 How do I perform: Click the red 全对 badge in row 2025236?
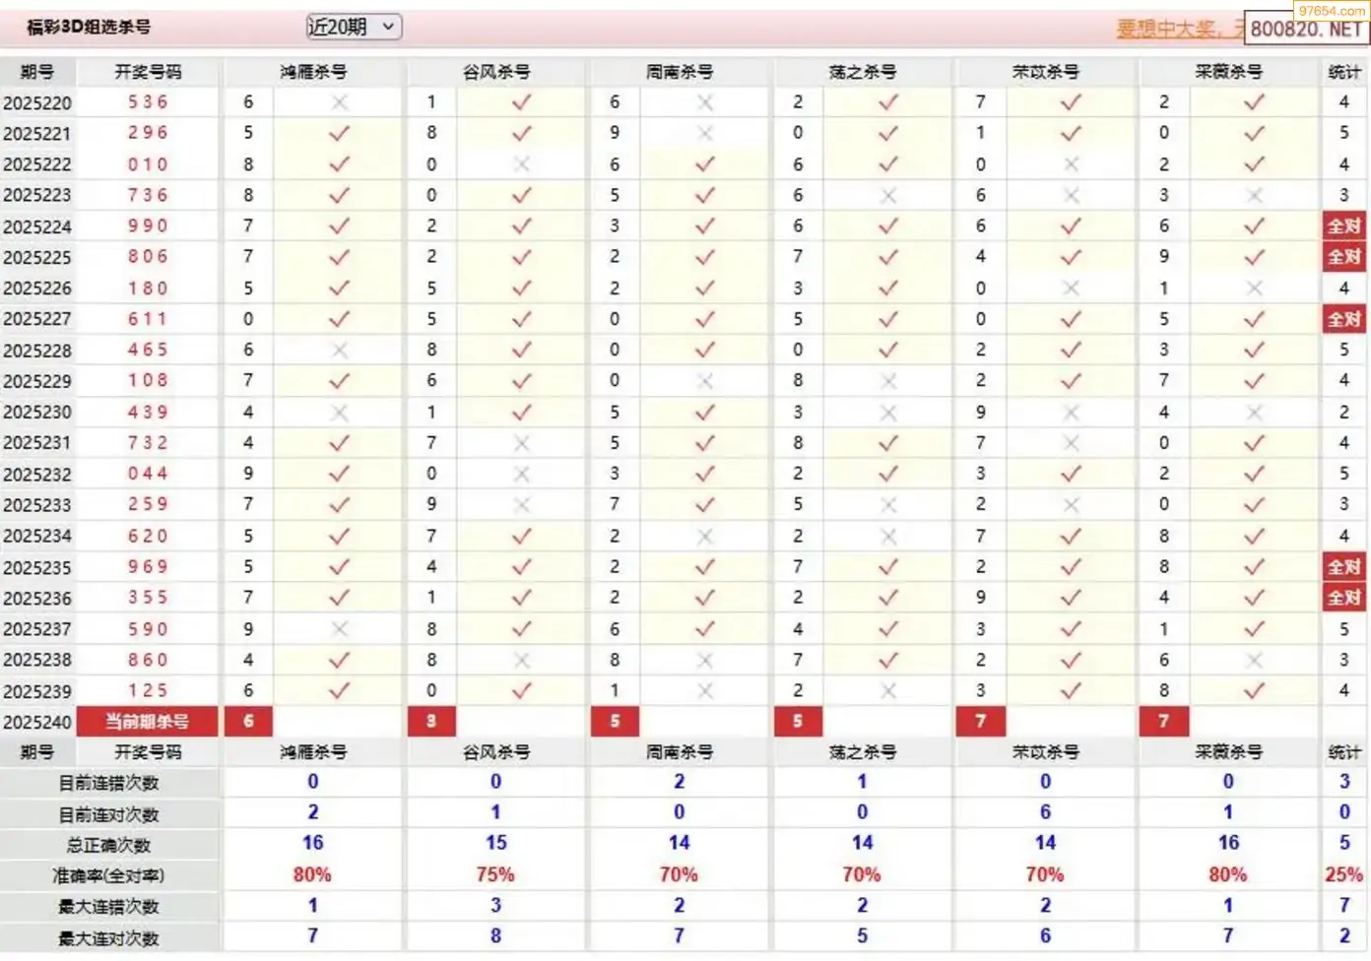(1344, 598)
